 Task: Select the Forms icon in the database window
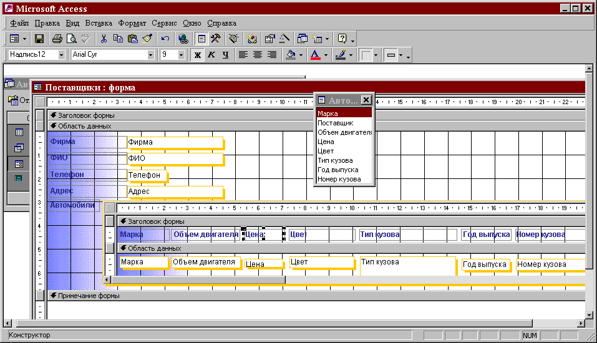(19, 164)
